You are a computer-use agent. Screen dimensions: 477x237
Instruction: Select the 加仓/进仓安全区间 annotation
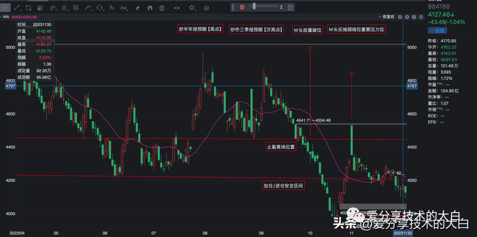[283, 185]
